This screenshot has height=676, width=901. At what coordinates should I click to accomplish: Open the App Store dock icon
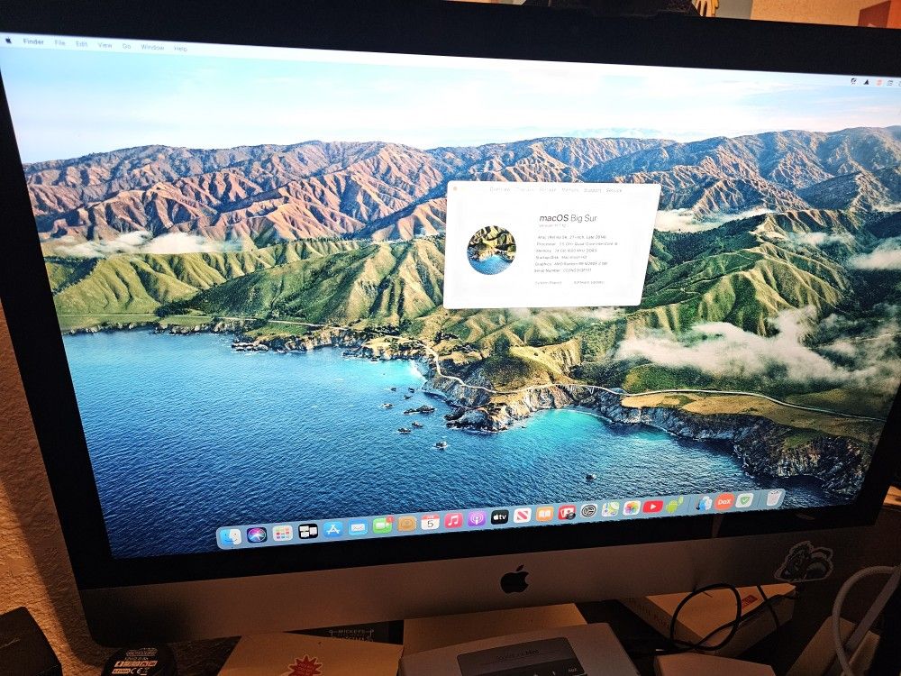coord(332,529)
